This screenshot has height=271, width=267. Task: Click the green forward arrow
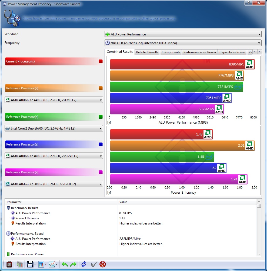pos(74,264)
